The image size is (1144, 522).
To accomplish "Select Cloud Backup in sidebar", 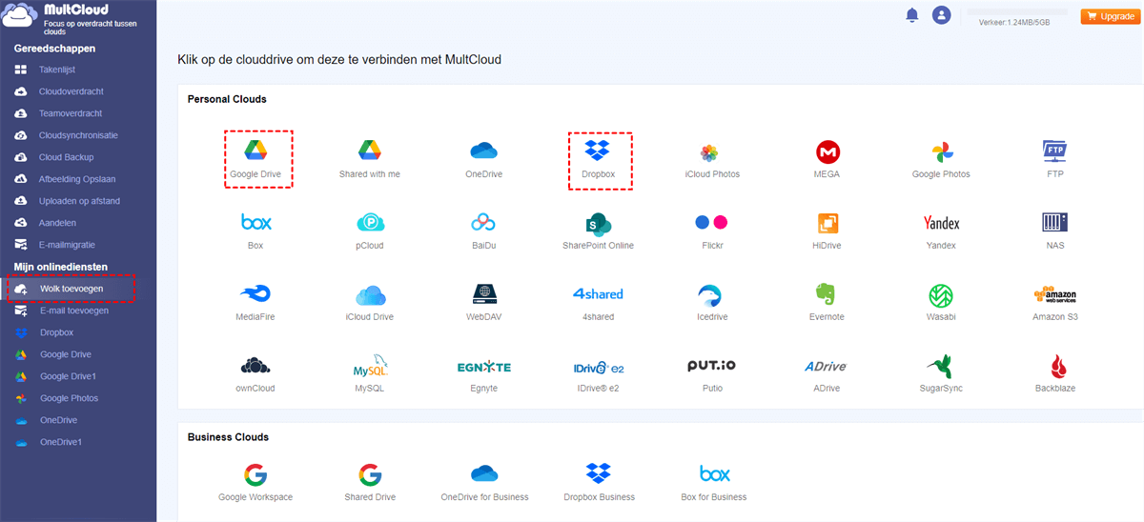I will coord(66,157).
